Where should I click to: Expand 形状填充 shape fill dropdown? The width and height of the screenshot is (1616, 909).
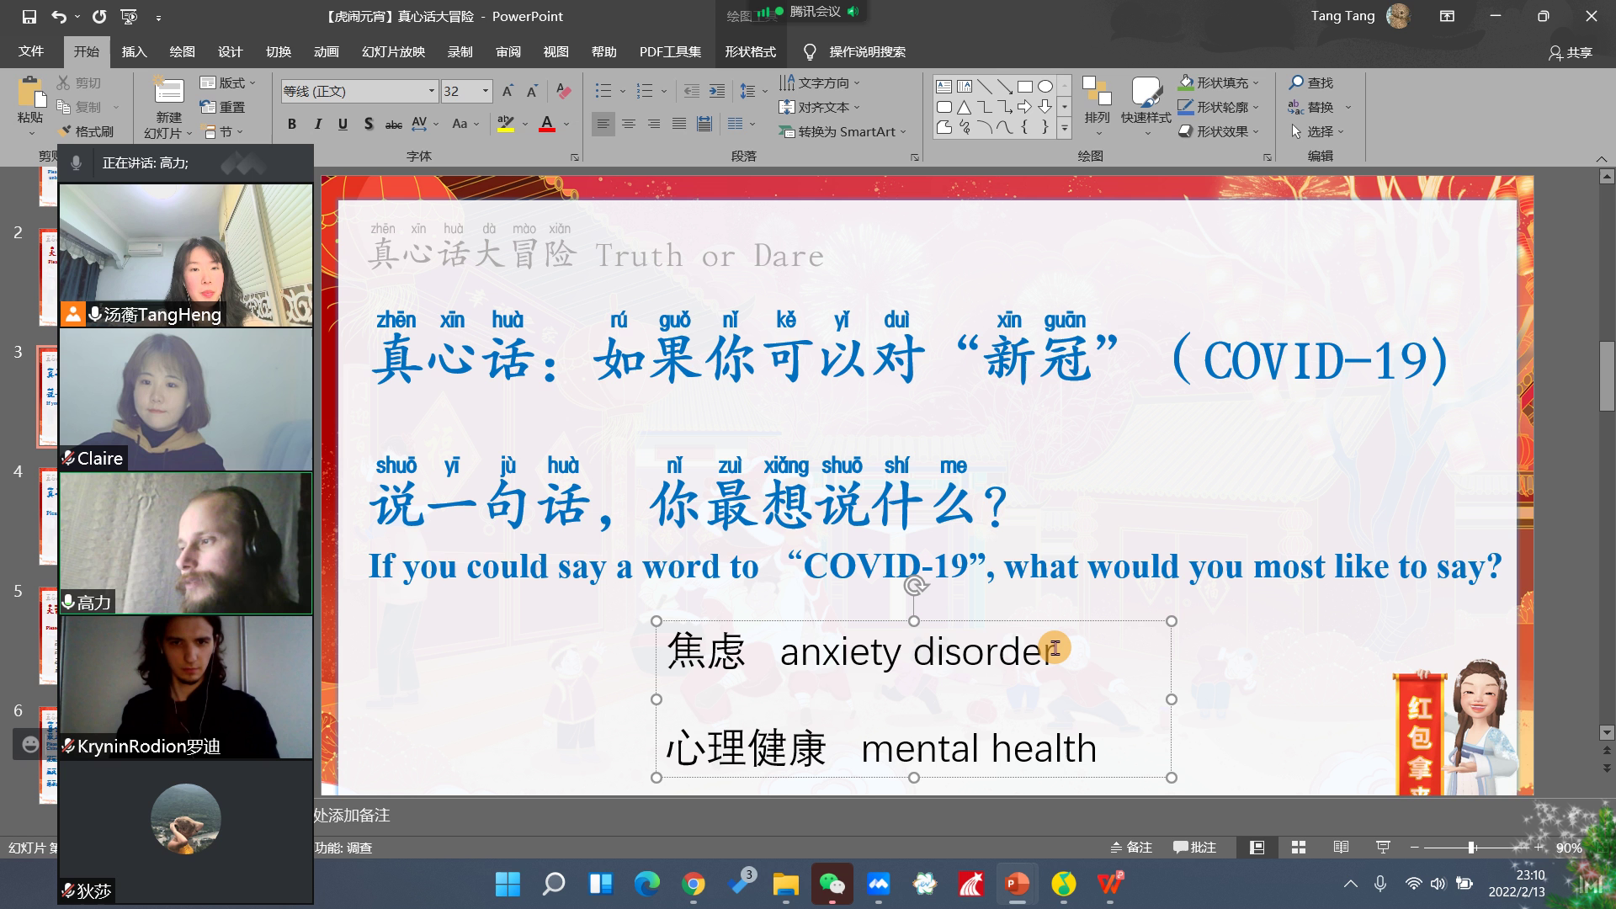point(1257,82)
